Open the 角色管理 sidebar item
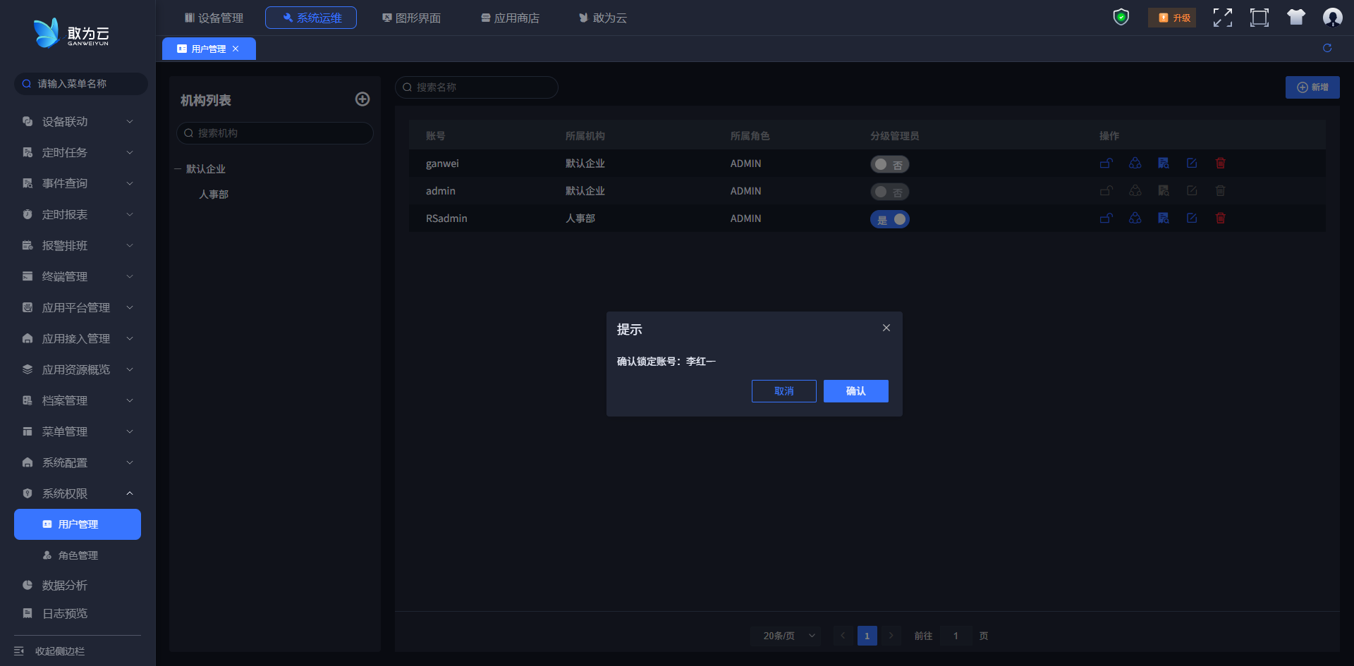Image resolution: width=1354 pixels, height=666 pixels. (78, 555)
